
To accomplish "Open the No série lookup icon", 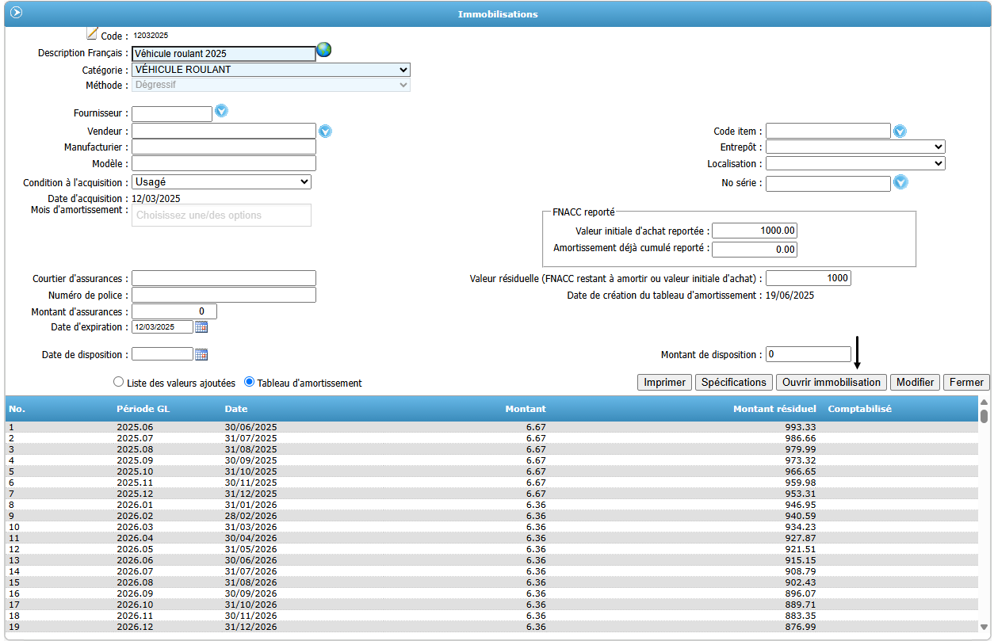I will coord(900,183).
